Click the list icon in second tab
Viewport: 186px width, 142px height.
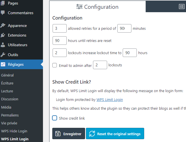(x=182, y=7)
